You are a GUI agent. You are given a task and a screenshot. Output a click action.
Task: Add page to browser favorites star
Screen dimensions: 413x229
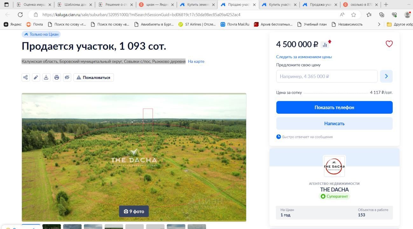click(354, 15)
